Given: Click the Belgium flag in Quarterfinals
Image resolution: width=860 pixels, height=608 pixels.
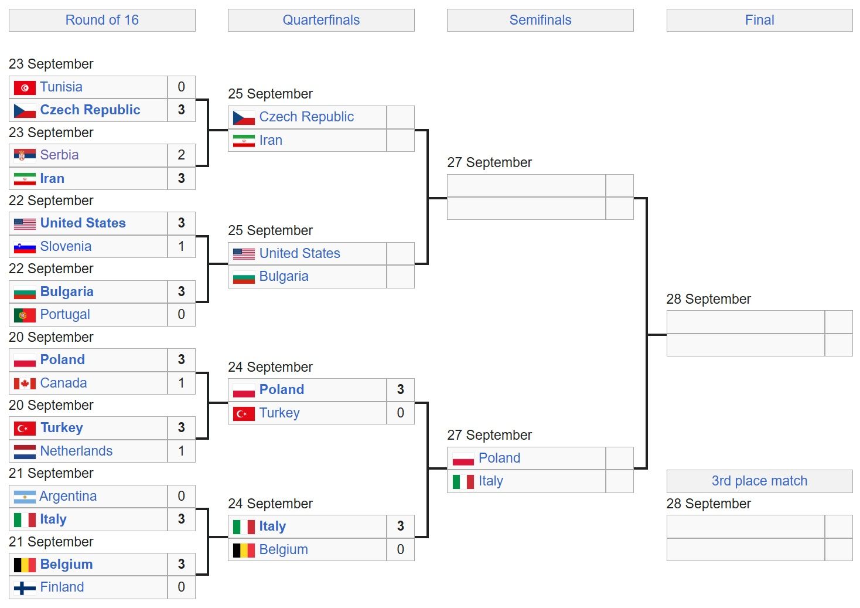Looking at the screenshot, I should coord(244,551).
